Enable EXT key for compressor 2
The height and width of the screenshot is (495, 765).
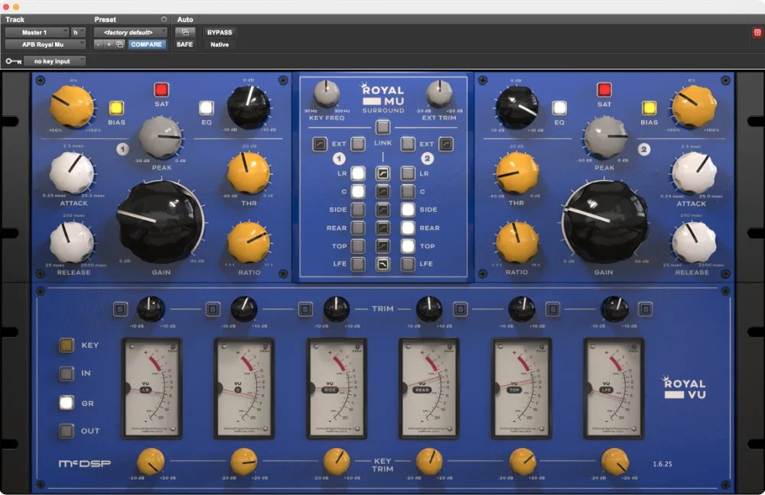click(x=408, y=144)
